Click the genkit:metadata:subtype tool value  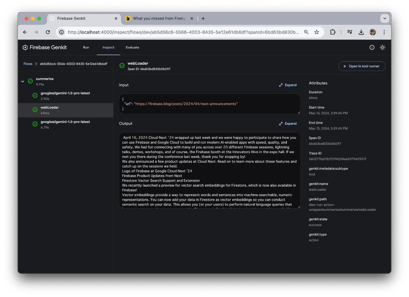(312, 174)
